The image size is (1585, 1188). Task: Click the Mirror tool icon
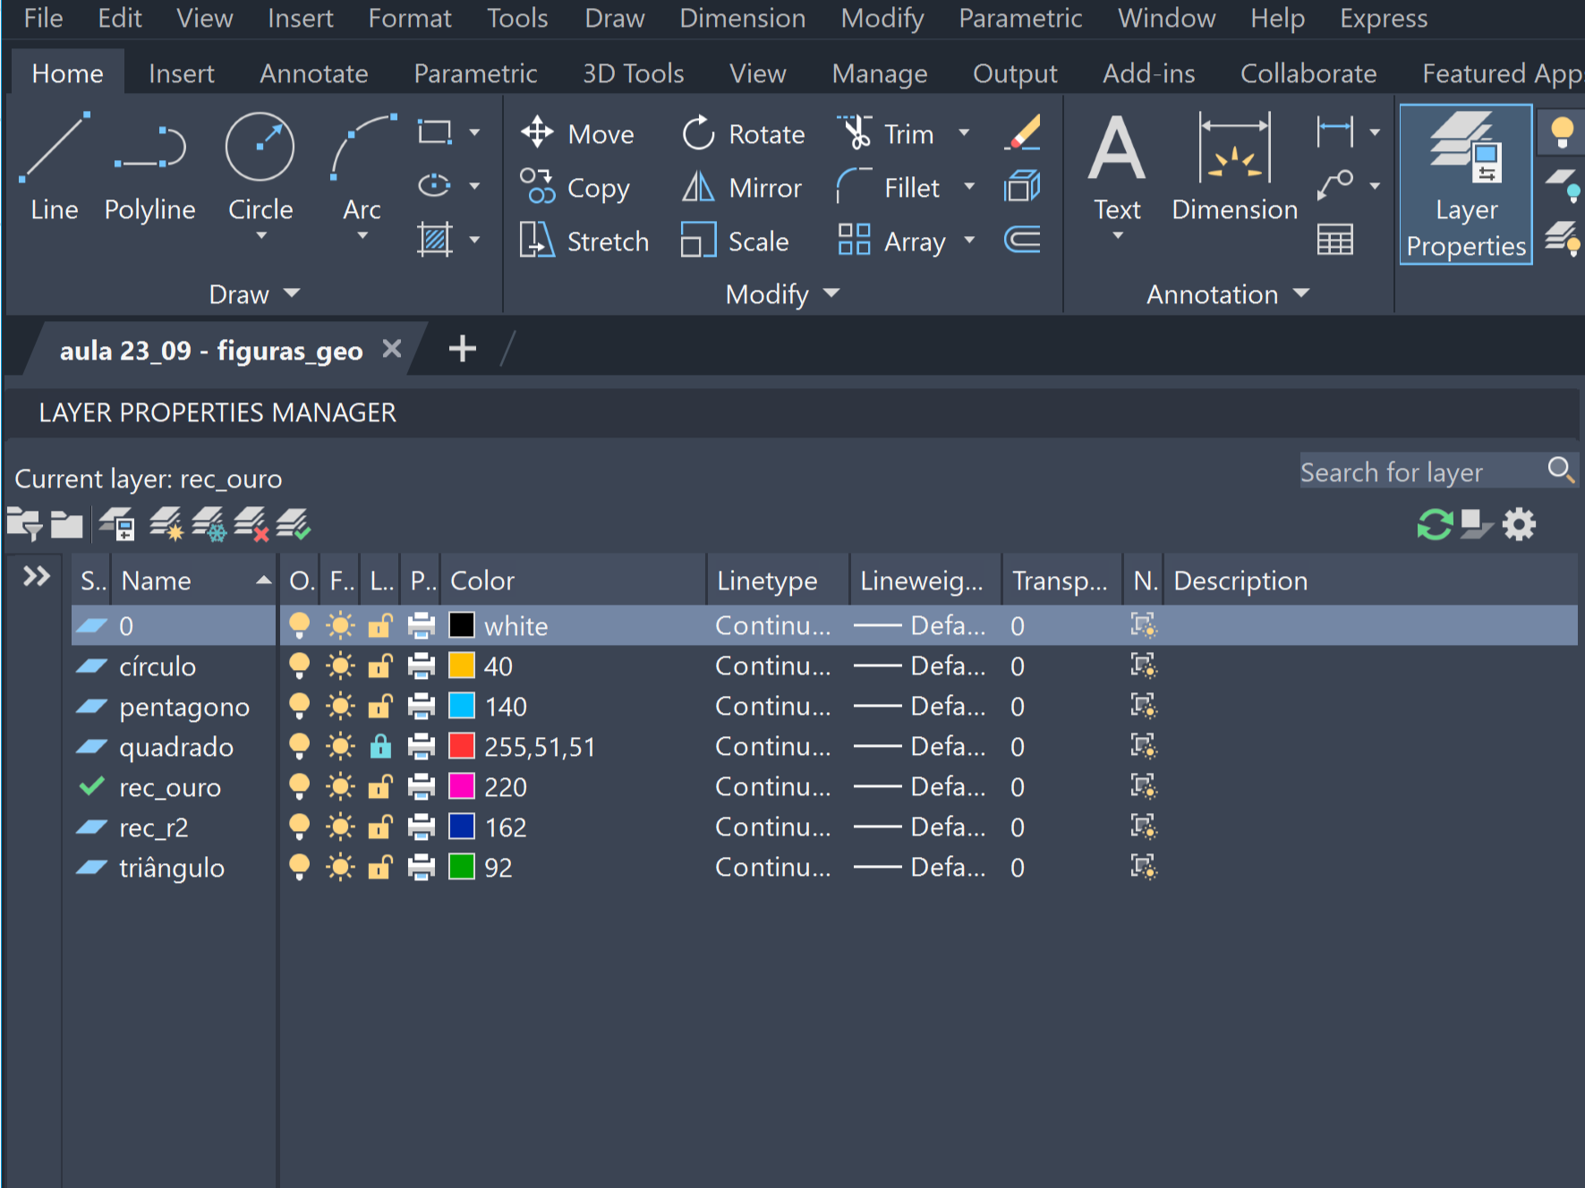tap(698, 188)
